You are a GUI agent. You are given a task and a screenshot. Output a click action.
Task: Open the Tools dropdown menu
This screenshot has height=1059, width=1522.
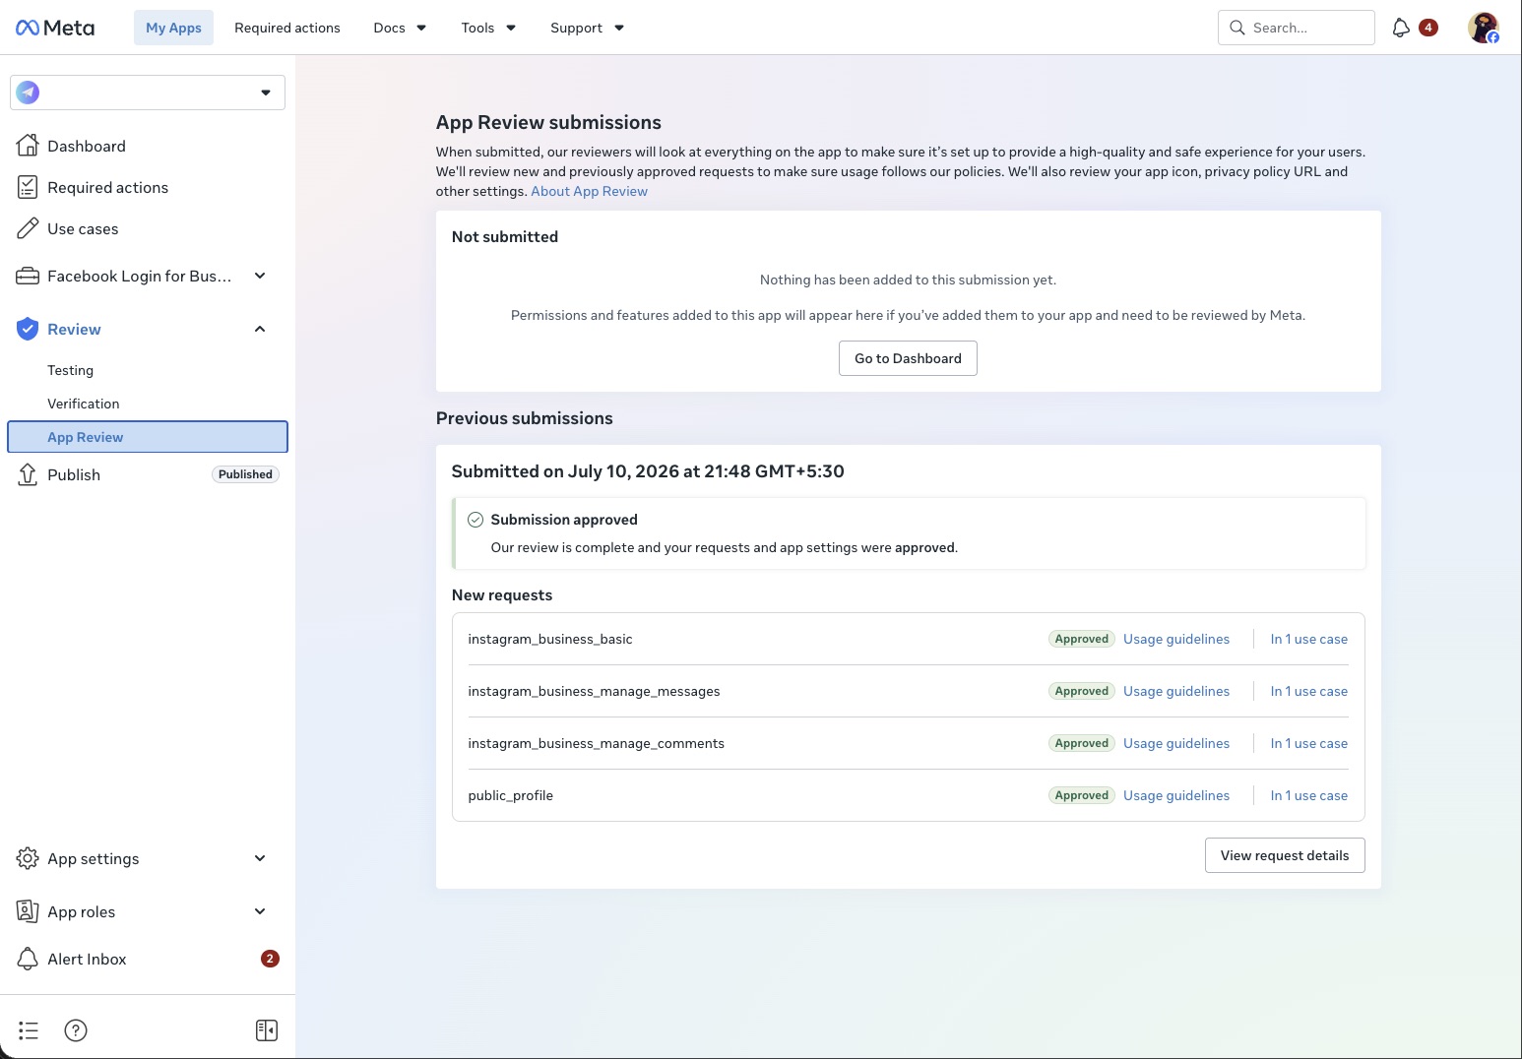tap(488, 28)
